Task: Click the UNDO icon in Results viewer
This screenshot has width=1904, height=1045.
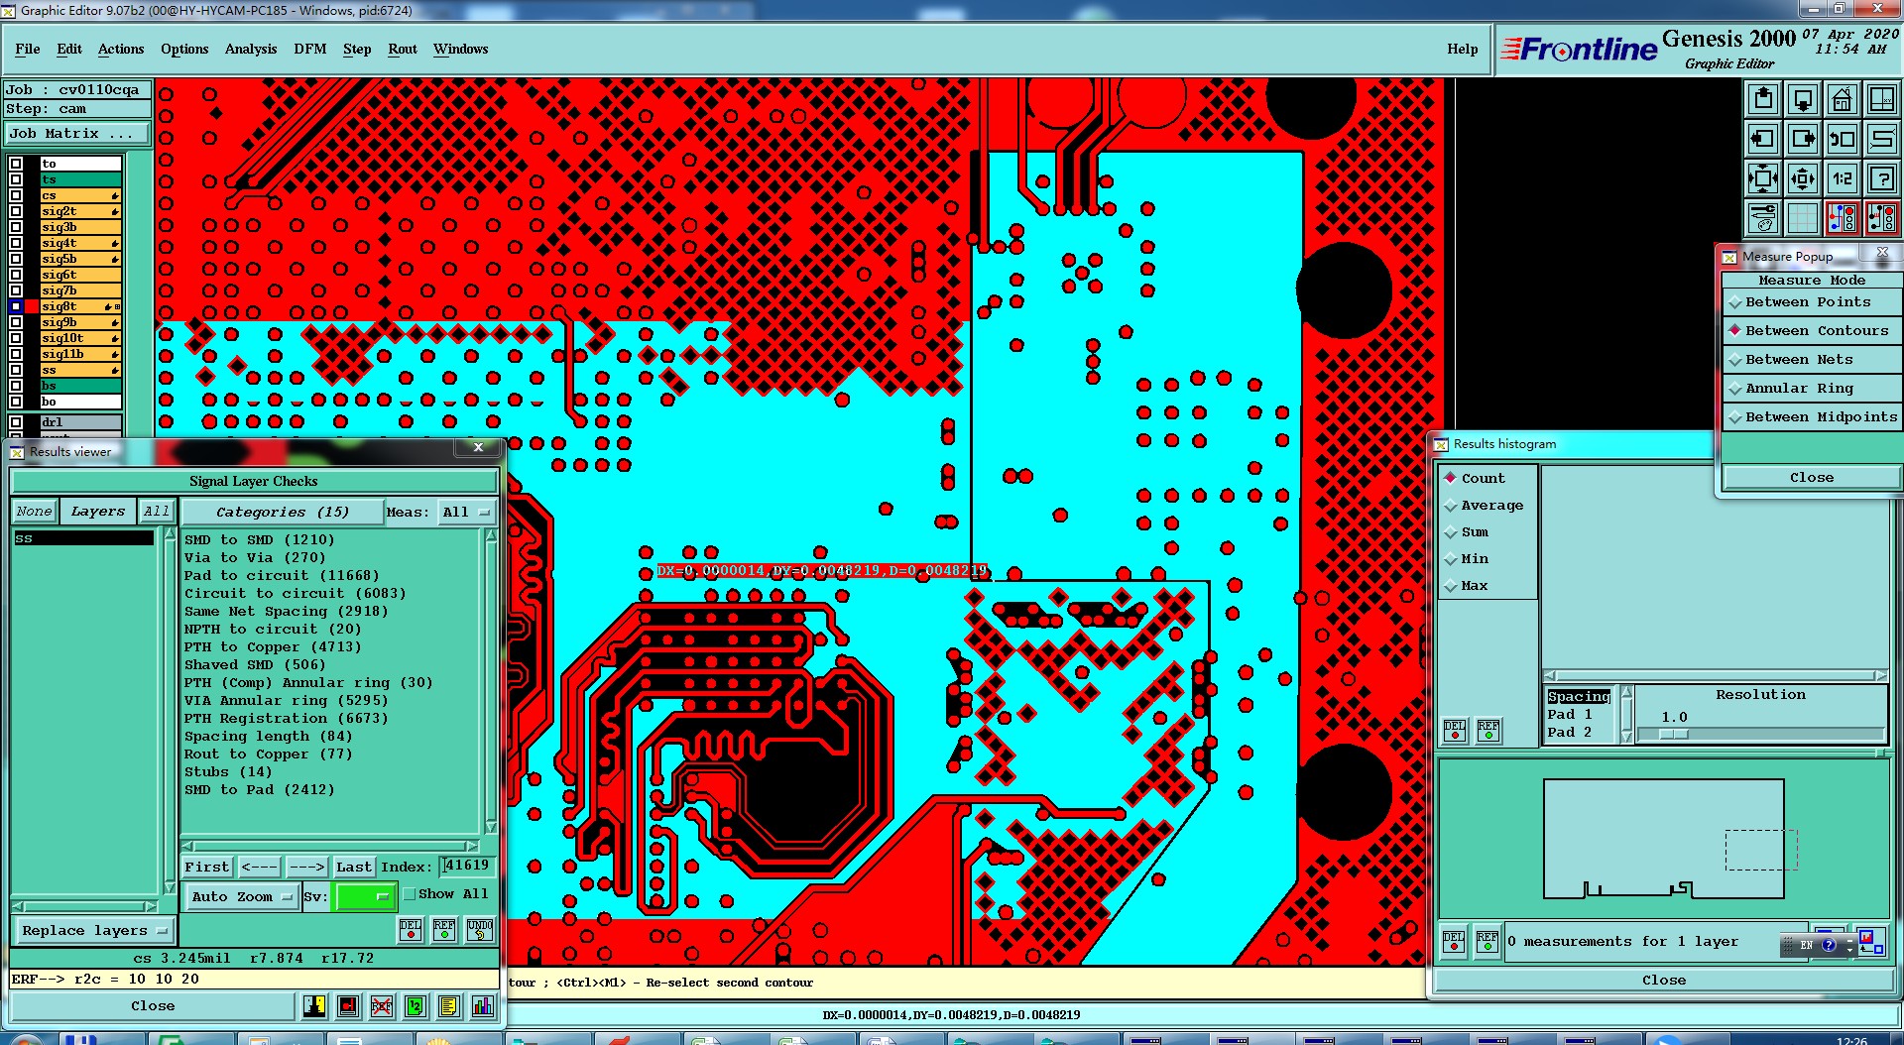Action: (x=480, y=930)
